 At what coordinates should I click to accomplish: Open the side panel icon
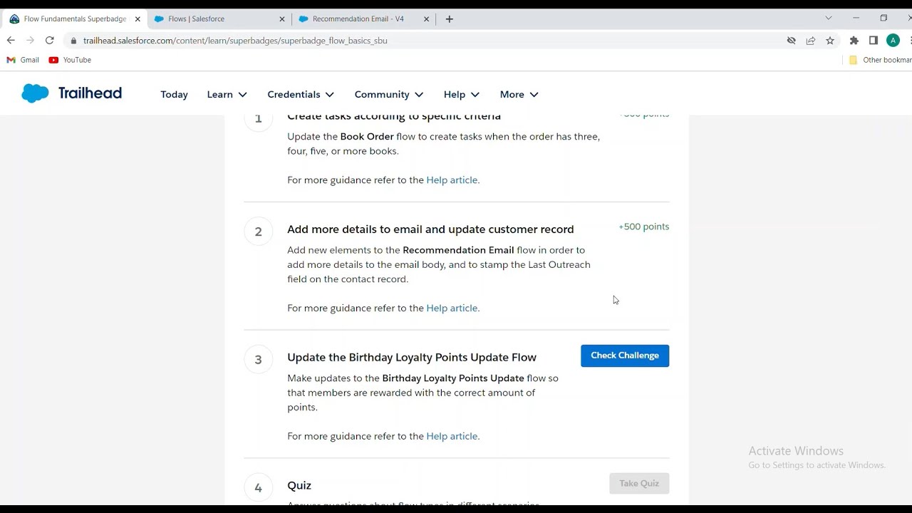tap(874, 41)
